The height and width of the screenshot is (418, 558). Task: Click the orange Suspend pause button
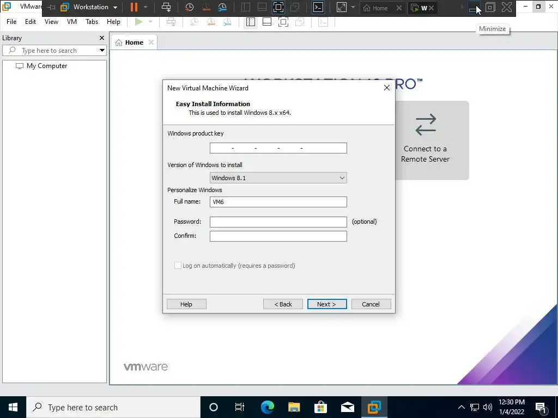(134, 7)
